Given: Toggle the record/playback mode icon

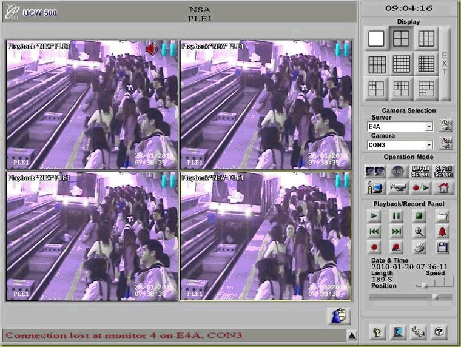Looking at the screenshot, I should (x=420, y=187).
